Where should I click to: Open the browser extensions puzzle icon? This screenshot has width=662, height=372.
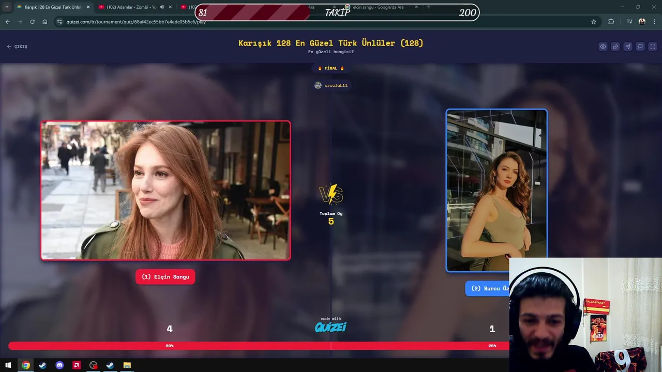(x=611, y=22)
